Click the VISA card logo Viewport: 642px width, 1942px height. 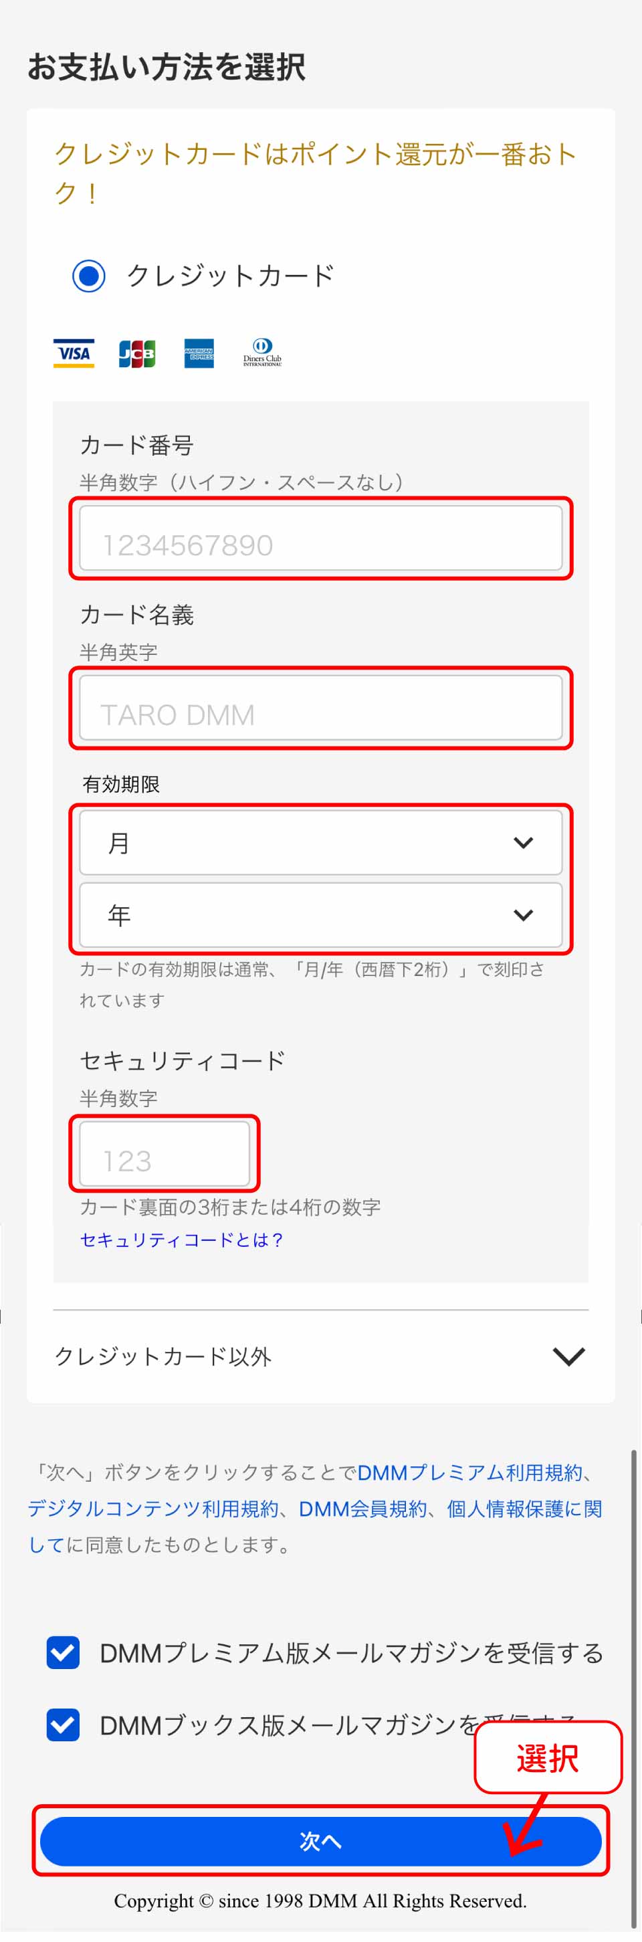pos(74,353)
